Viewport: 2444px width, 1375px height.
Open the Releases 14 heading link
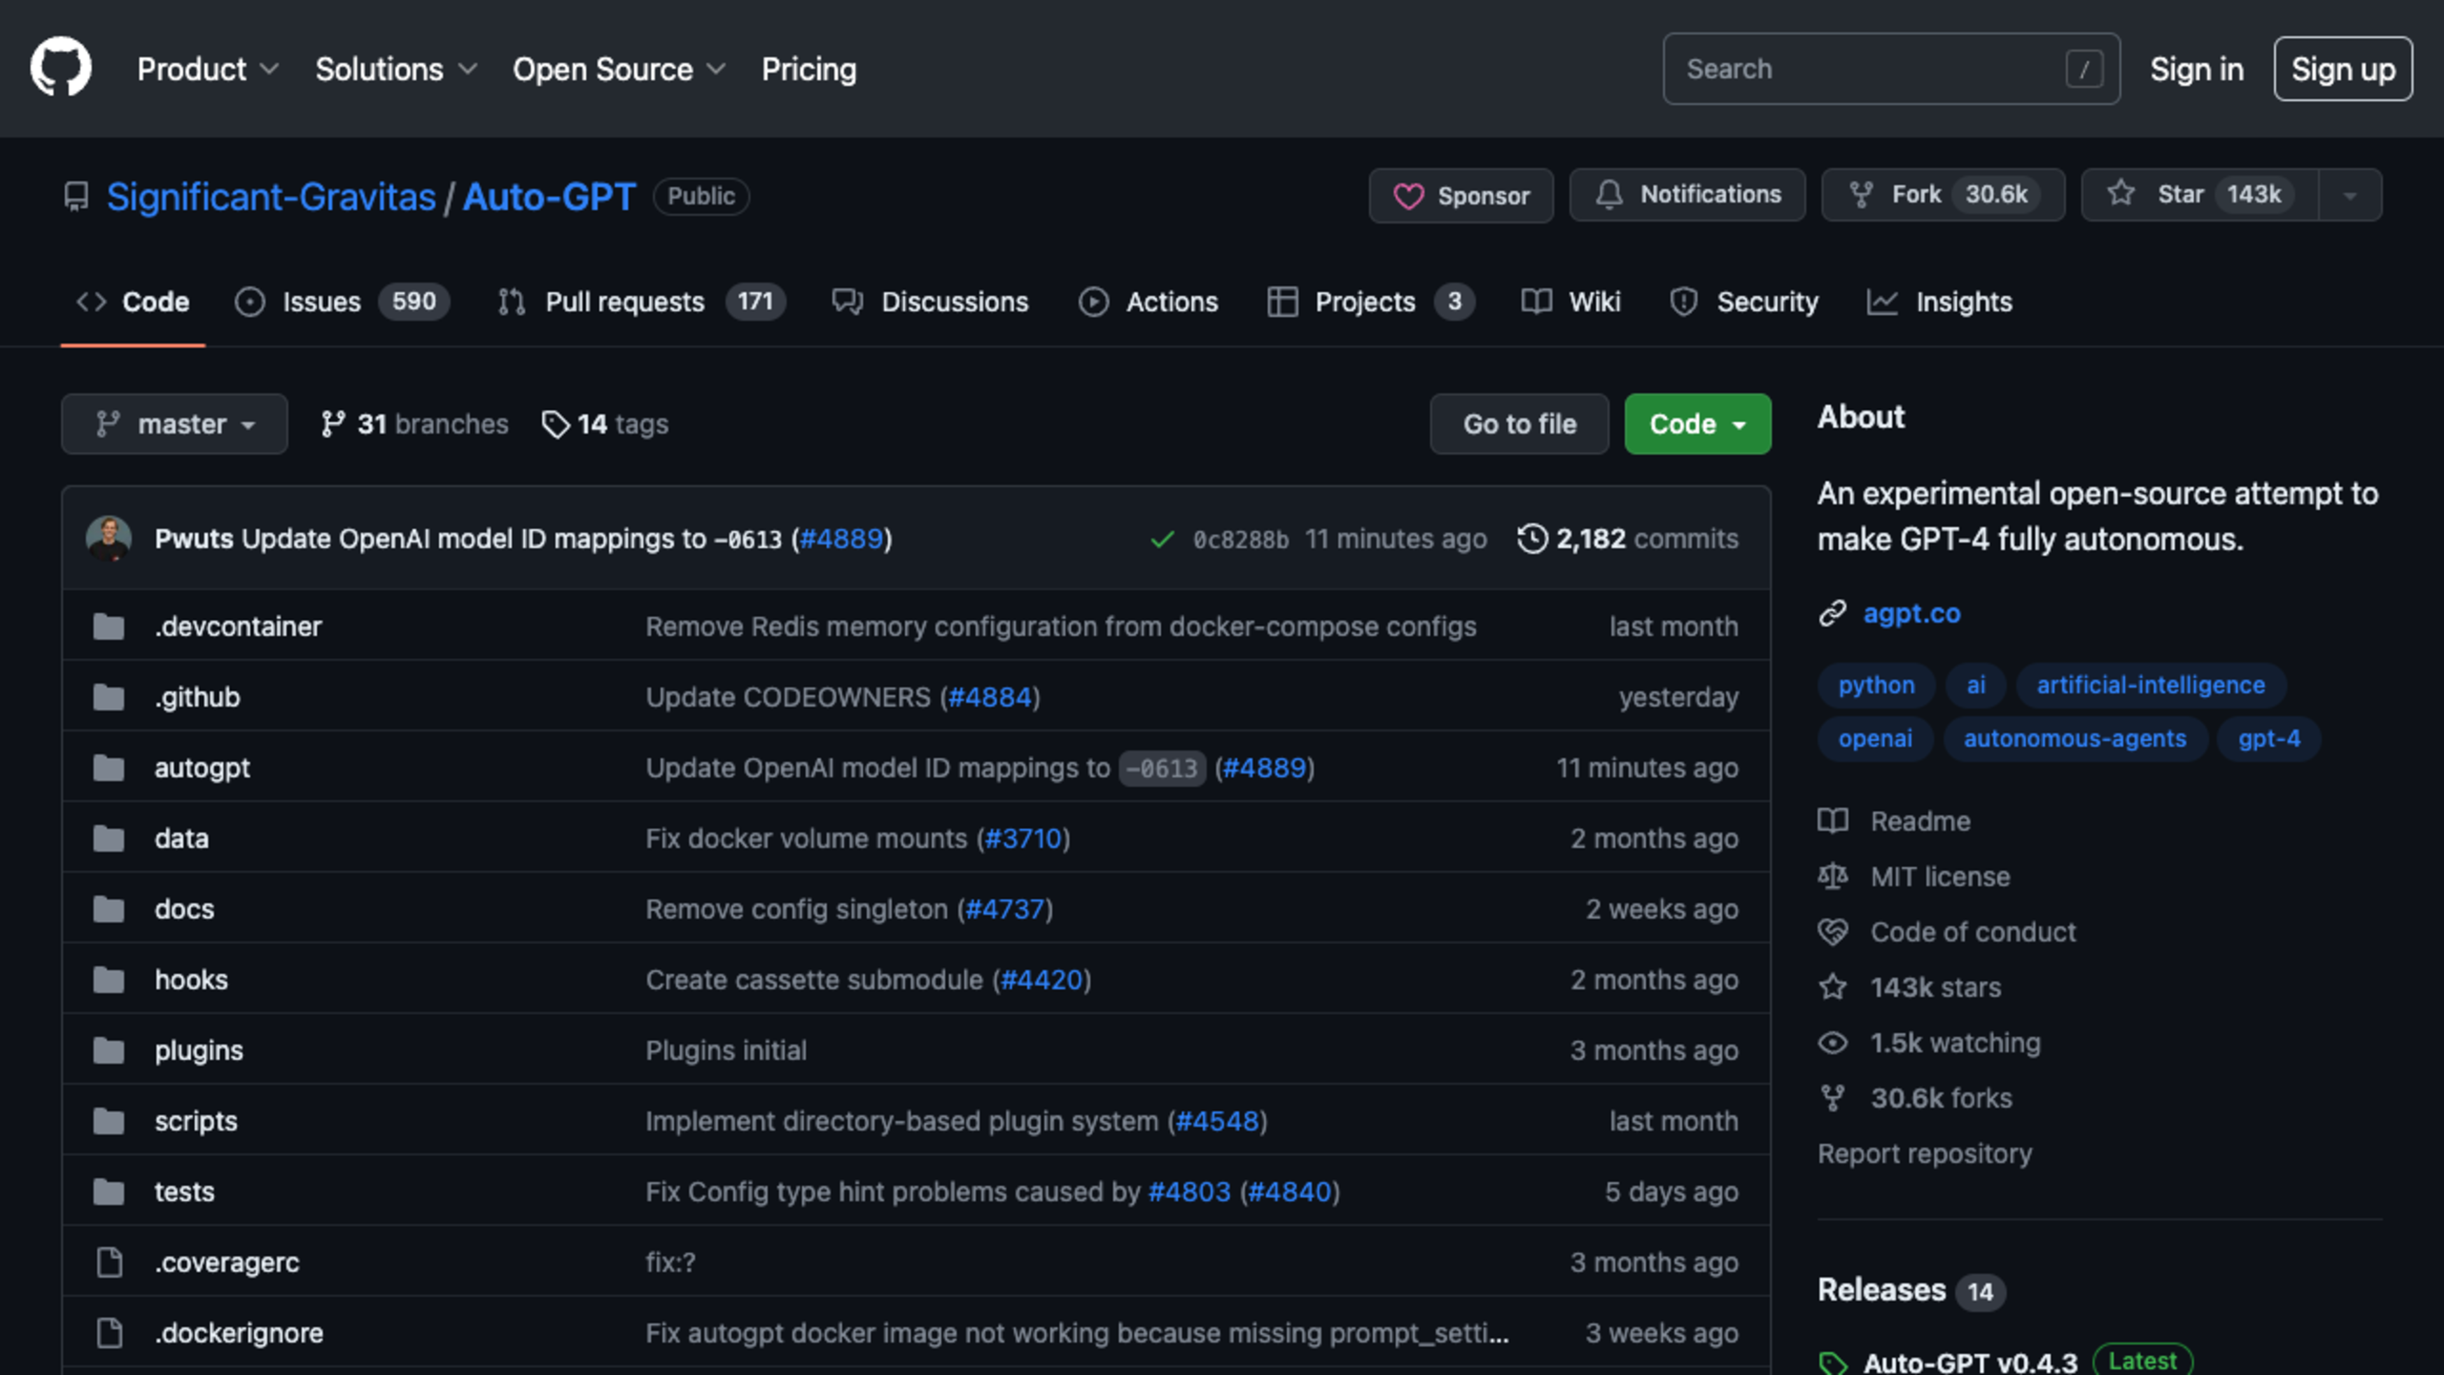1911,1290
